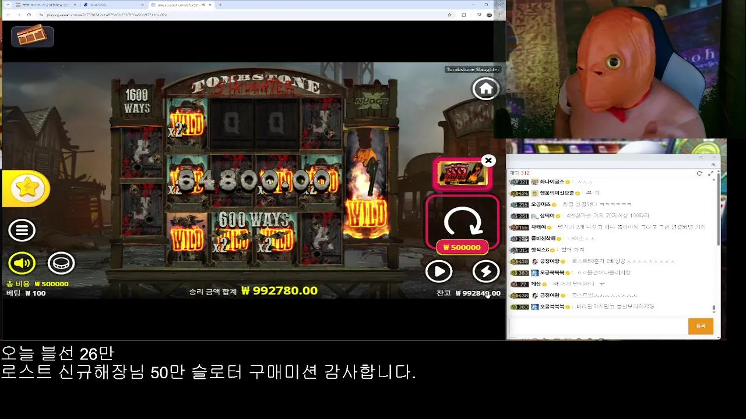The image size is (746, 419).
Task: Go back in the browser
Action: (8, 15)
